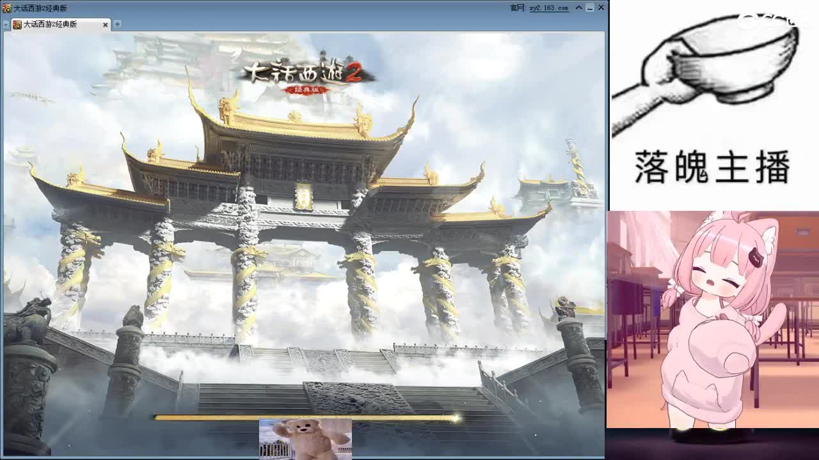The image size is (819, 460).
Task: Click the 大话西游2 game logo
Action: 308,77
